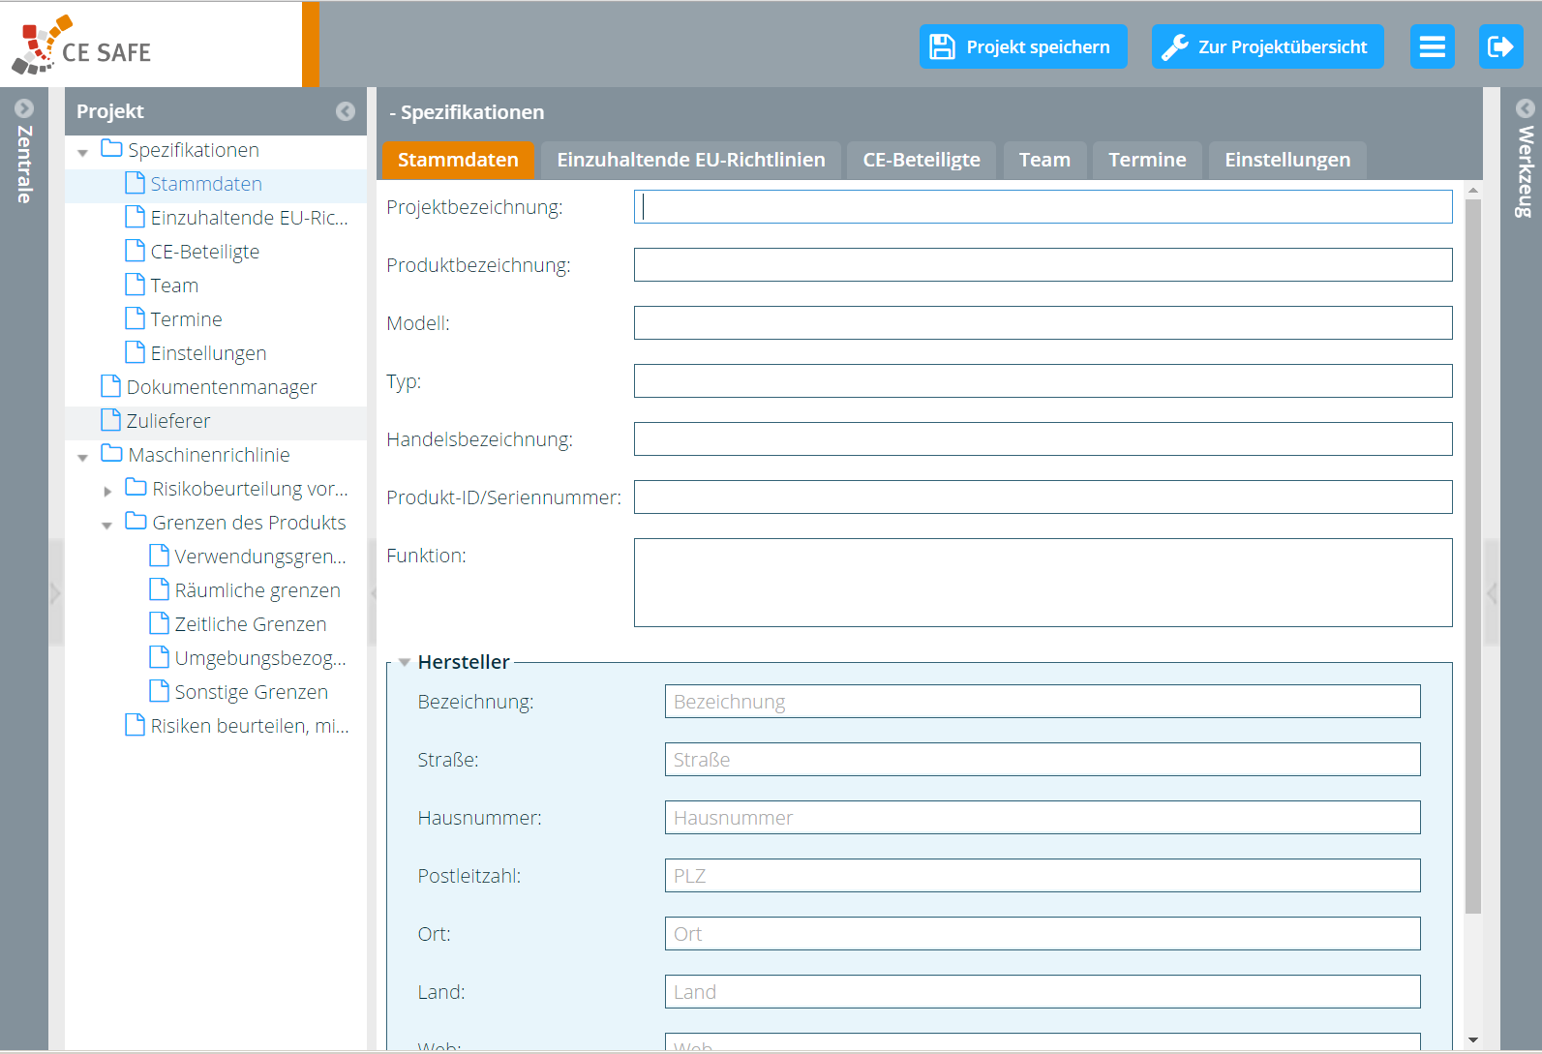Viewport: 1542px width, 1054px height.
Task: Open the hamburger menu button
Action: point(1432,46)
